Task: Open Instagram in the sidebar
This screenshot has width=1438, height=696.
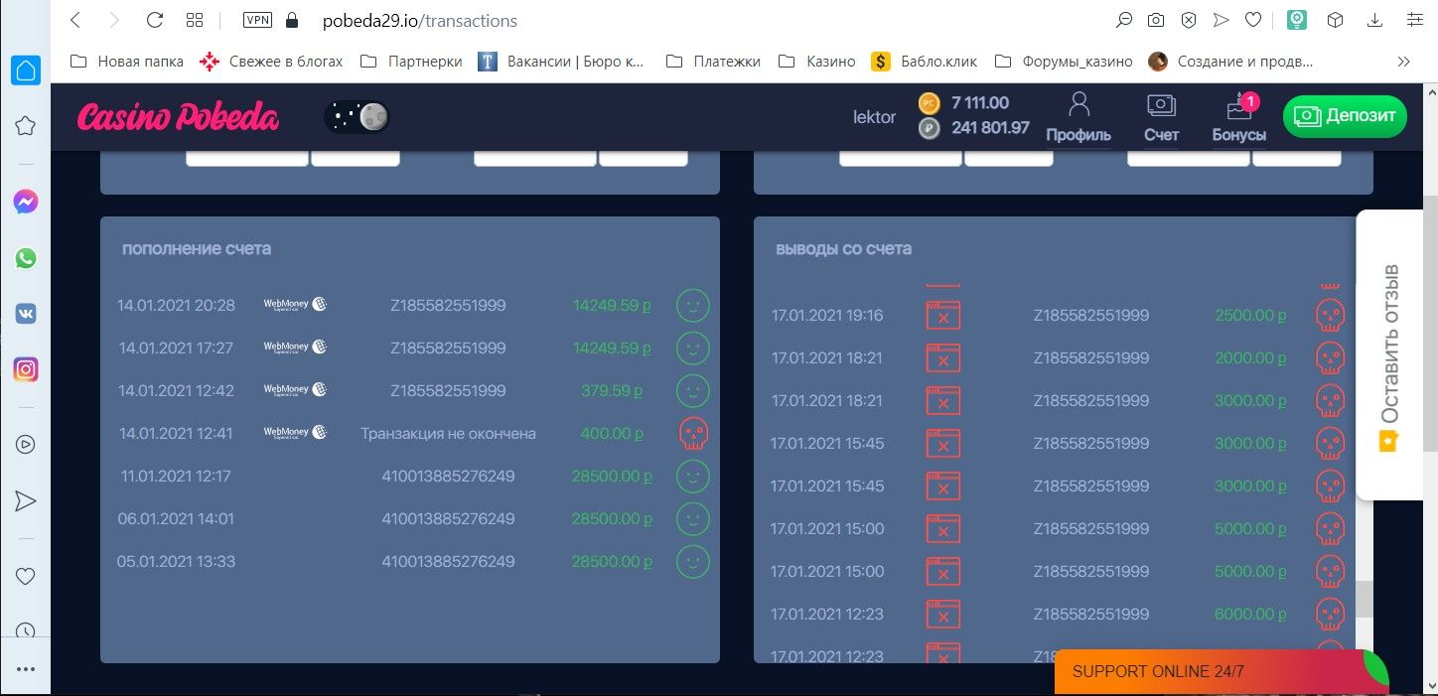Action: (26, 369)
